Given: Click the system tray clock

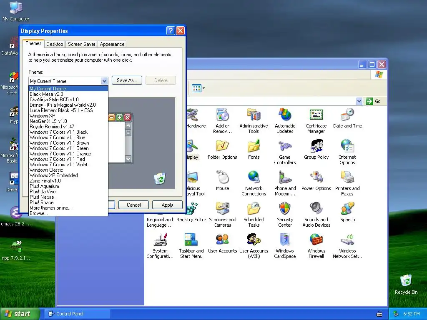Looking at the screenshot, I should point(412,314).
